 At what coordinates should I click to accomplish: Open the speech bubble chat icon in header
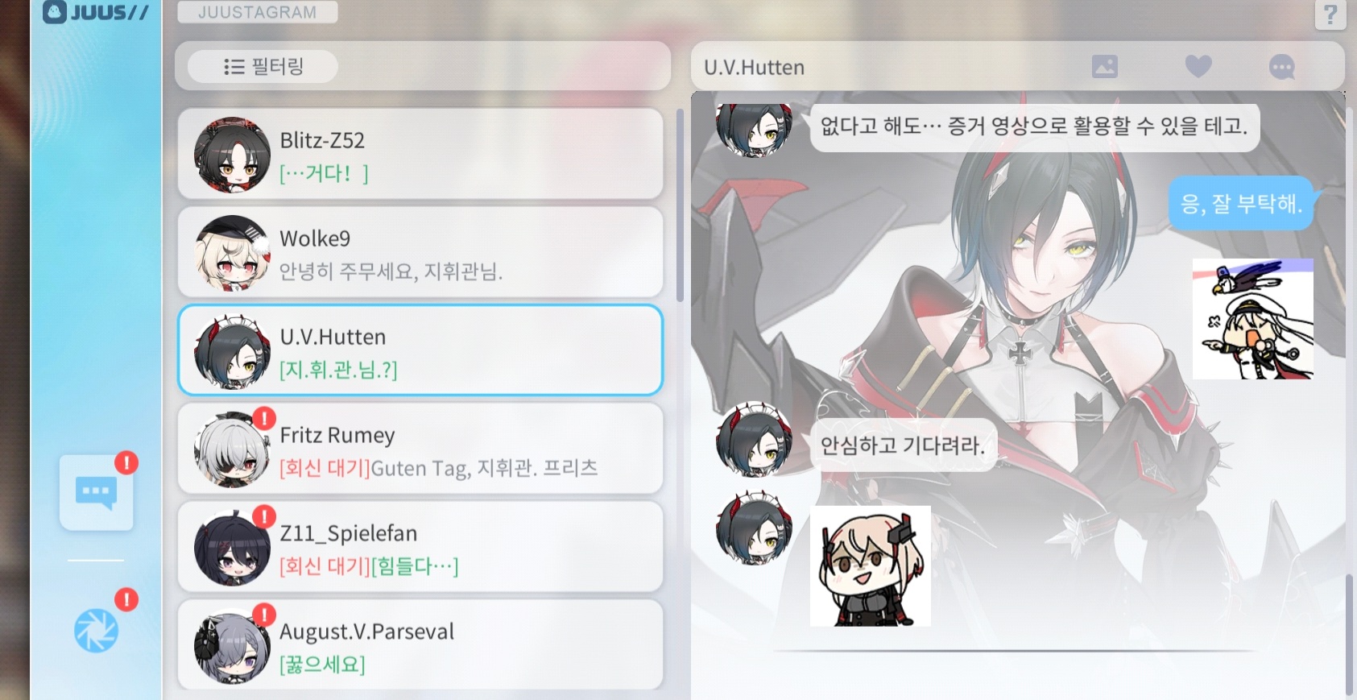pos(1281,67)
